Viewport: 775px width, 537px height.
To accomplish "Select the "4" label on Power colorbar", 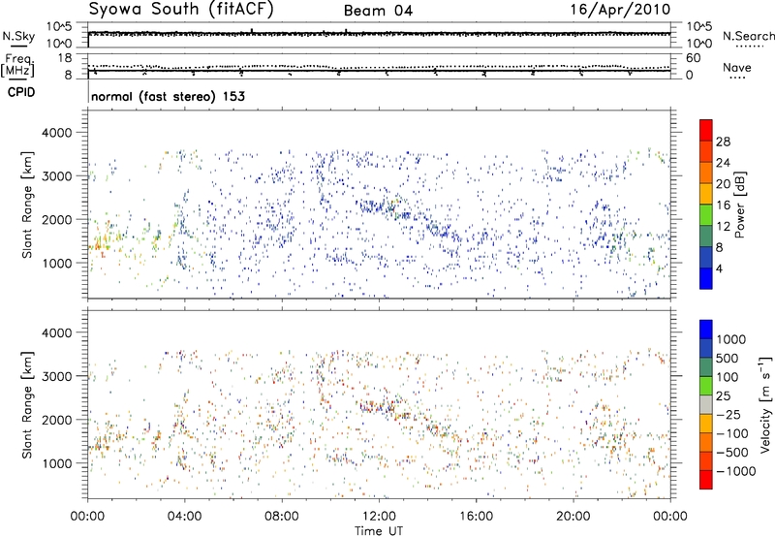I will tap(719, 268).
